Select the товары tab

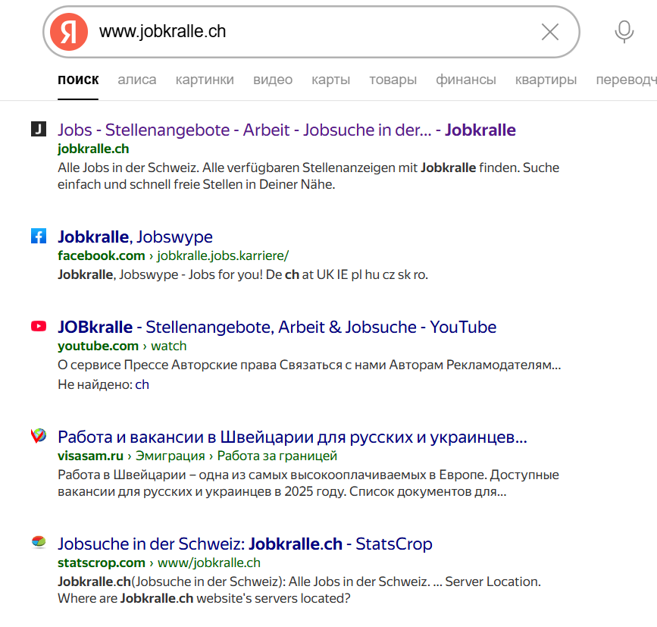click(x=393, y=80)
